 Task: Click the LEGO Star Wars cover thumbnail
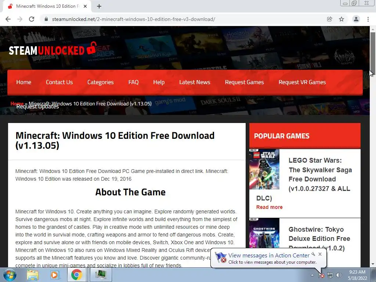point(264,169)
